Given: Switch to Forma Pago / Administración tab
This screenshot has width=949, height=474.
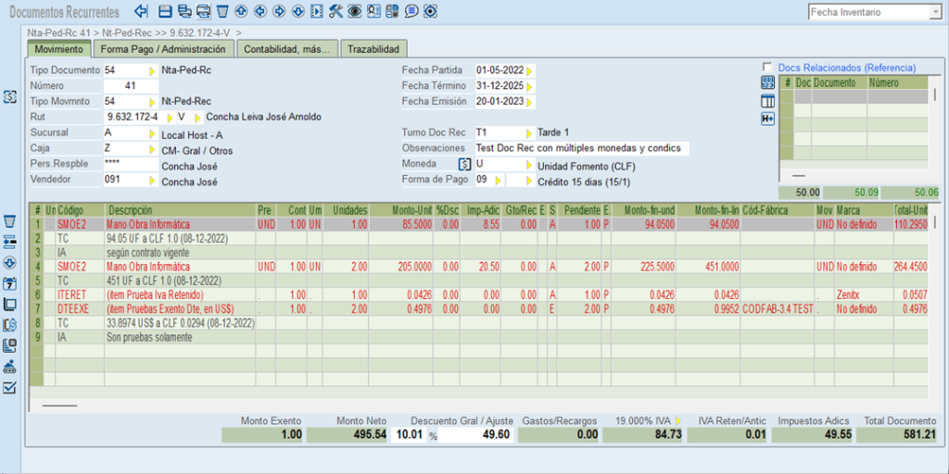Looking at the screenshot, I should tap(163, 49).
